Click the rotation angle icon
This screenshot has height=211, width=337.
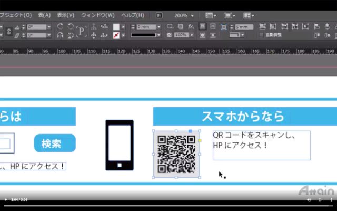pos(17,27)
